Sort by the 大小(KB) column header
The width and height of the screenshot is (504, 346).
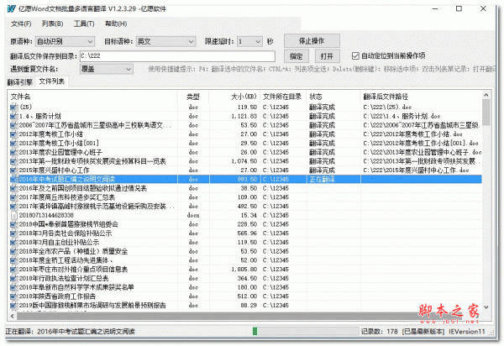click(x=234, y=97)
